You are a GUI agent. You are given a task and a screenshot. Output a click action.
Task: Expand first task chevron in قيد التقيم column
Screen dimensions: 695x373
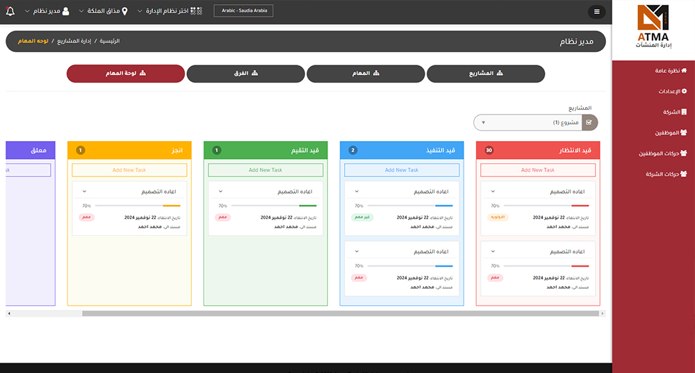(x=221, y=191)
